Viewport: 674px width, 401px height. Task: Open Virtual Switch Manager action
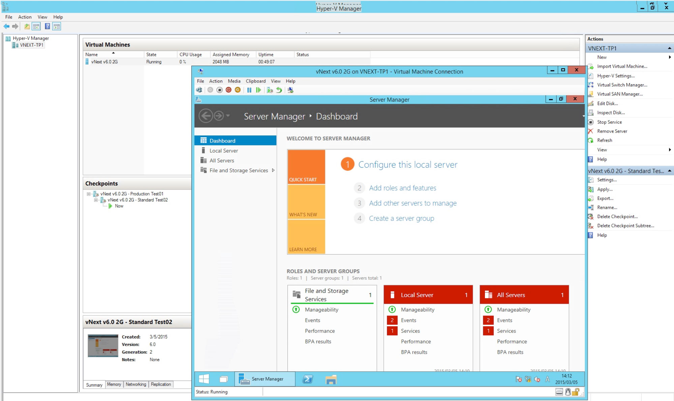pos(622,85)
